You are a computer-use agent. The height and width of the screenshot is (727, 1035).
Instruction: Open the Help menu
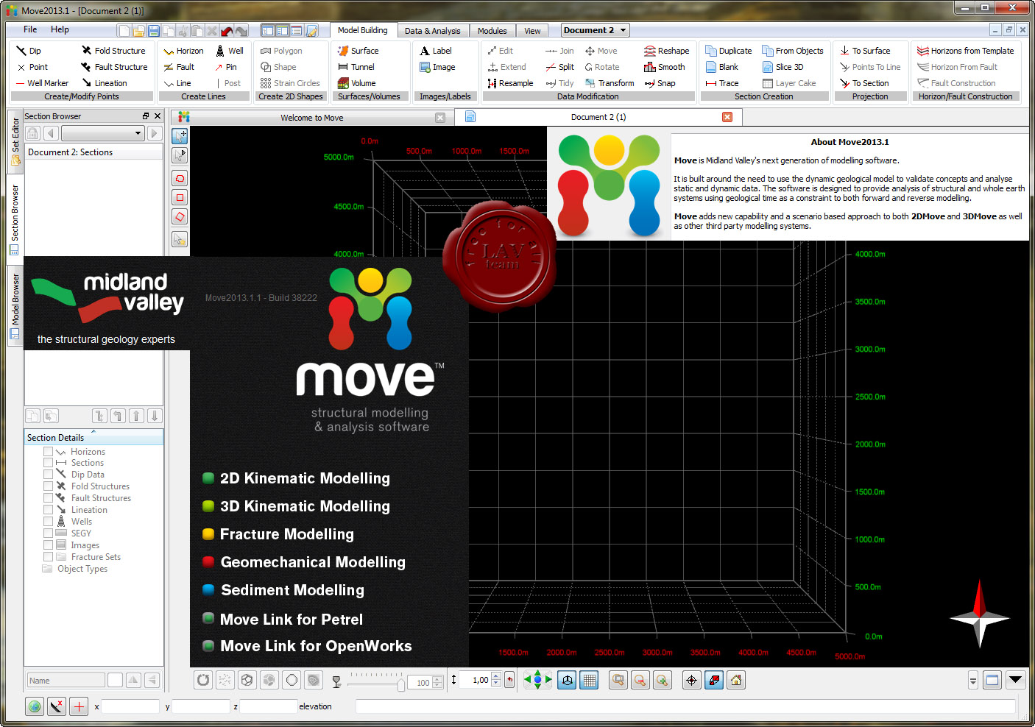[60, 29]
